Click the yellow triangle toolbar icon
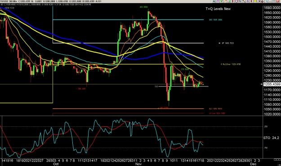The image size is (281, 166). point(255,1)
